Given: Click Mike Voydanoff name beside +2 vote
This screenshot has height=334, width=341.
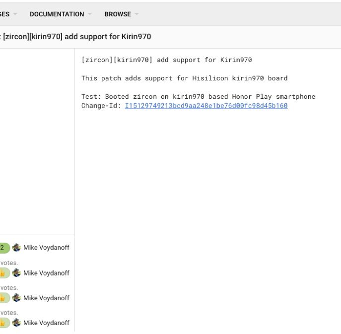Looking at the screenshot, I should click(x=46, y=248).
